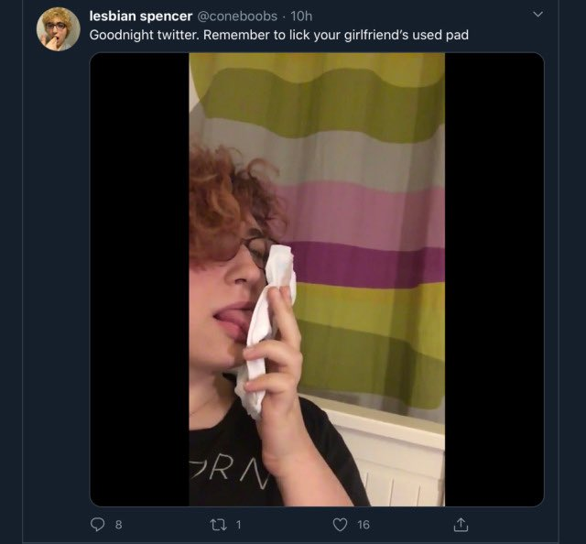Click the like count showing 16
586x544 pixels.
364,525
